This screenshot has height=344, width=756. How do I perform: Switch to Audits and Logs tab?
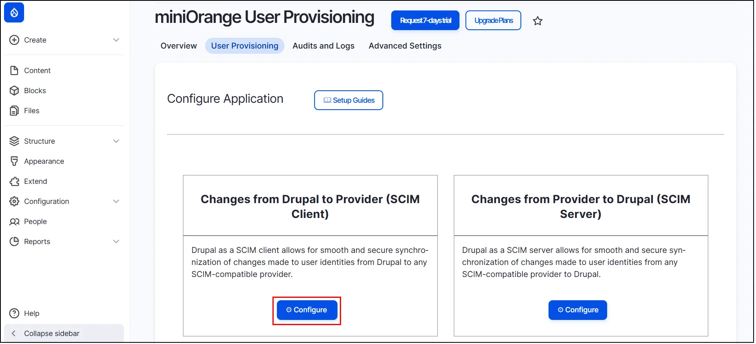coord(323,46)
